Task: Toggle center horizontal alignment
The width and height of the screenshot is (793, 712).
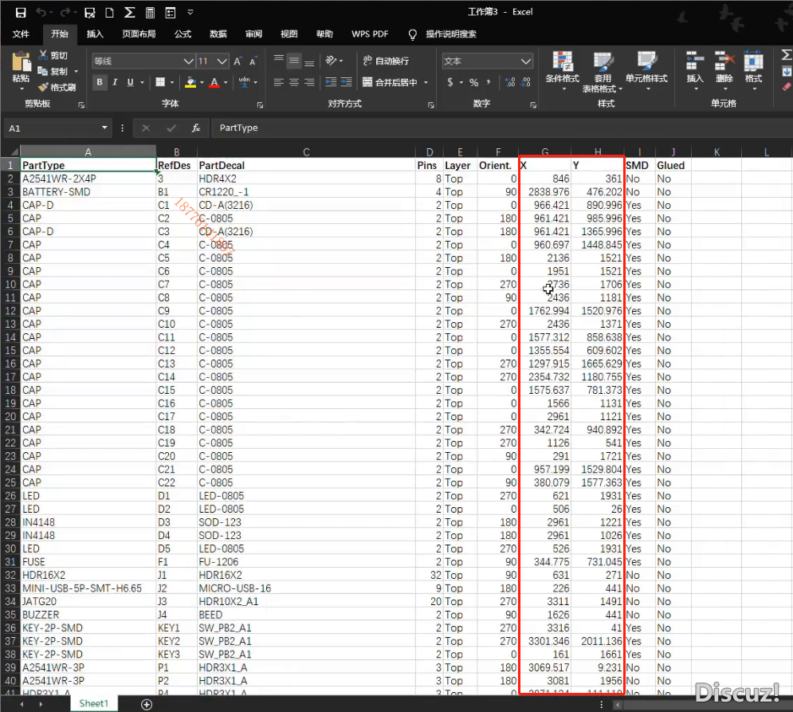Action: [294, 82]
